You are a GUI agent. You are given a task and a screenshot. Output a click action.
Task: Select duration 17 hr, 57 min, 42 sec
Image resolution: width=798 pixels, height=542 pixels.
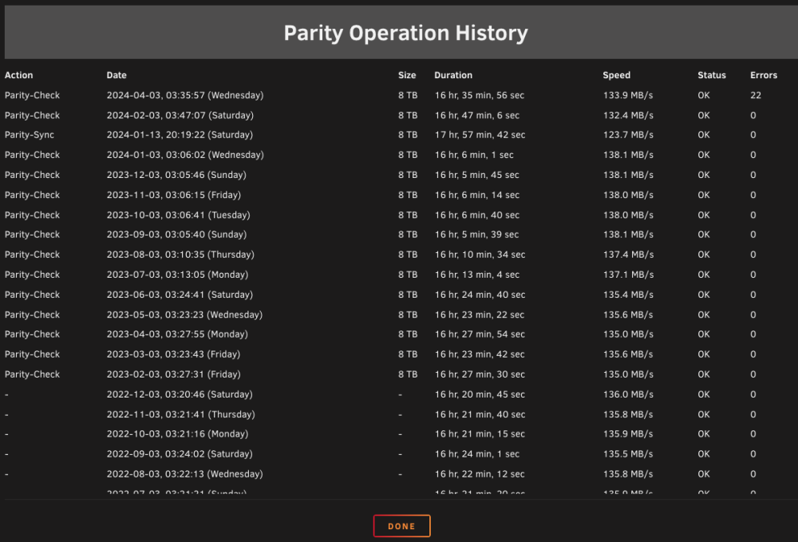tap(480, 135)
